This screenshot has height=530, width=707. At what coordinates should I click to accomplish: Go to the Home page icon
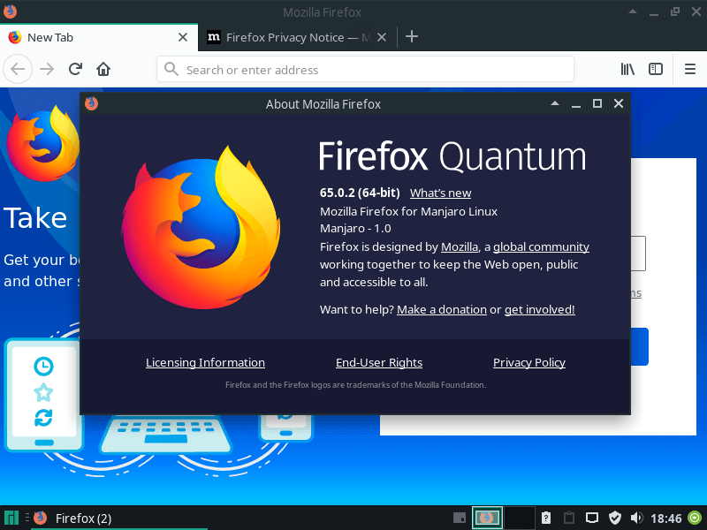tap(103, 69)
